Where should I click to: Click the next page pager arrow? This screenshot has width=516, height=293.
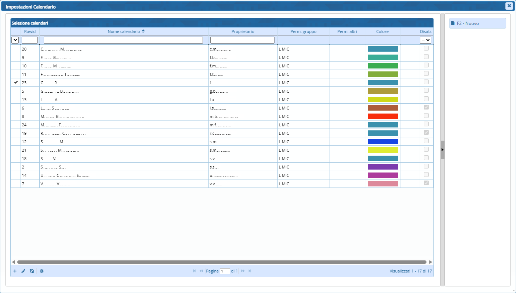(243, 271)
